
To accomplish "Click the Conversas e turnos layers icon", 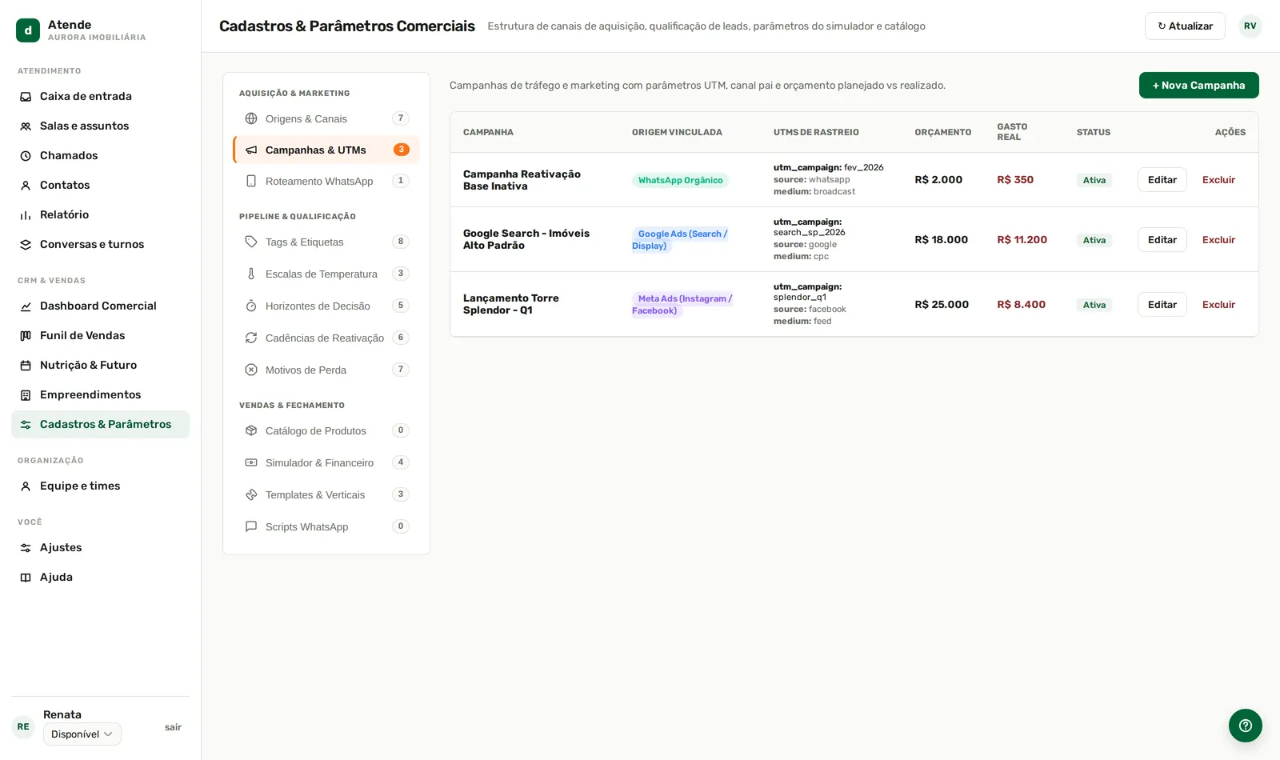I will [x=26, y=245].
